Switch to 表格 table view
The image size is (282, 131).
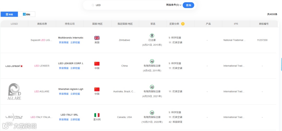(9, 14)
